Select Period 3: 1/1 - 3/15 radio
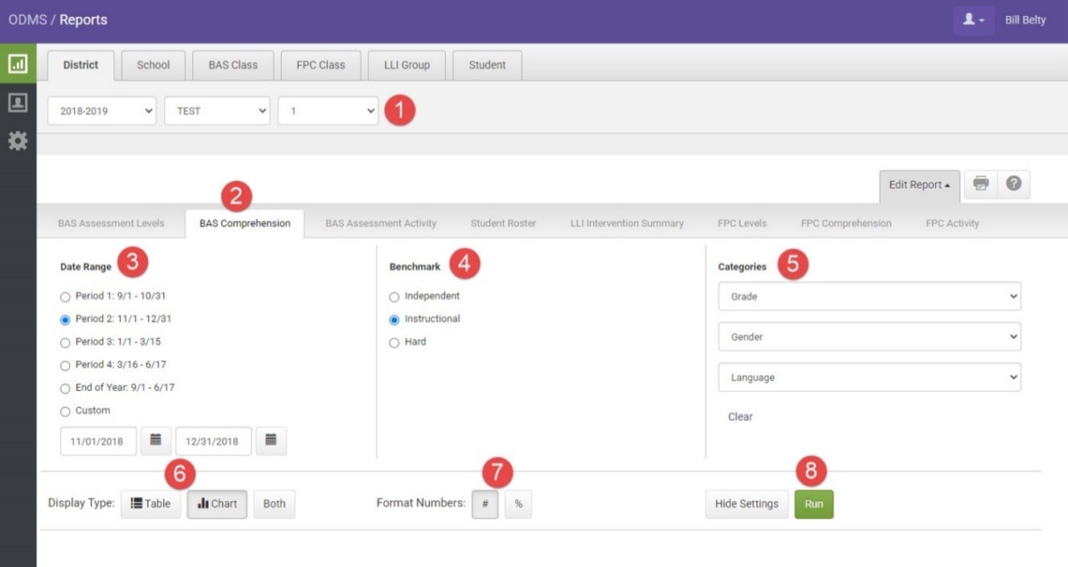This screenshot has width=1068, height=567. [65, 343]
